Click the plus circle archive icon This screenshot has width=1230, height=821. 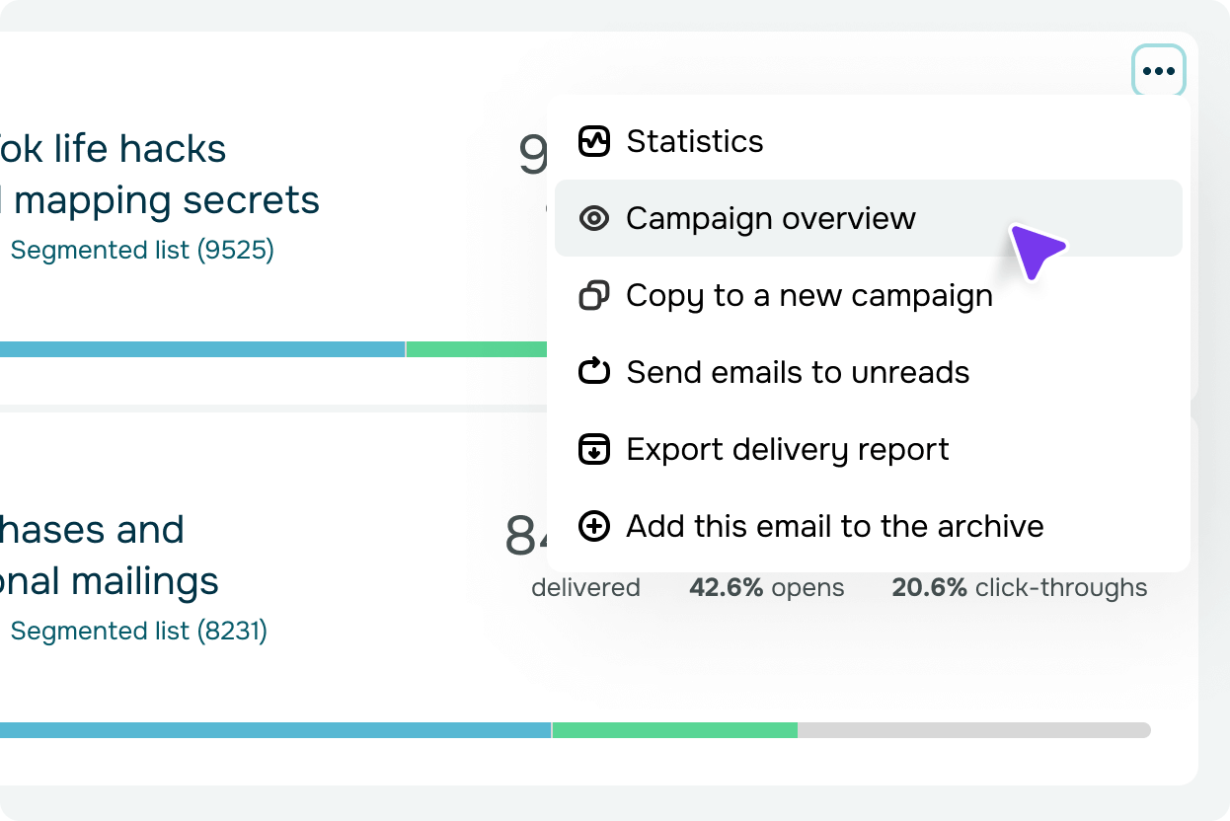593,526
